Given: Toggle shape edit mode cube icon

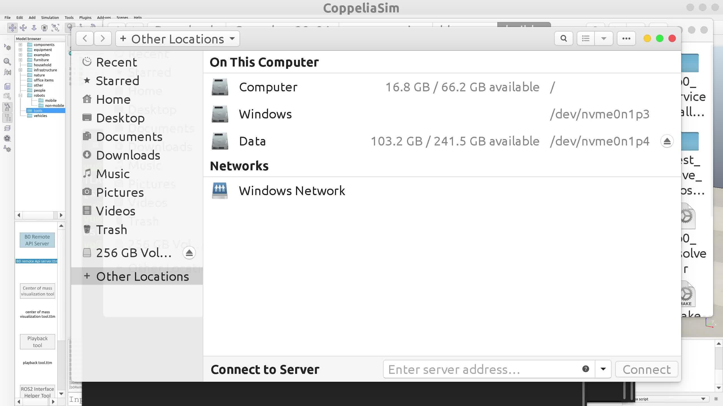Looking at the screenshot, I should 7,96.
